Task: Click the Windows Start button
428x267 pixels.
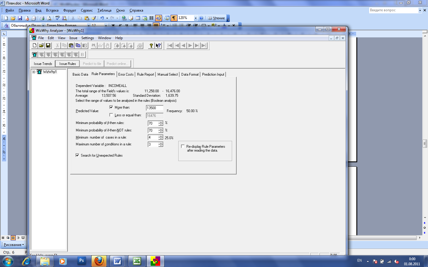Action: [x=8, y=261]
